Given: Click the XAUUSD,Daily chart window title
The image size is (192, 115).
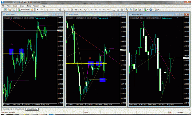Looking at the screenshot, I should (137, 14).
